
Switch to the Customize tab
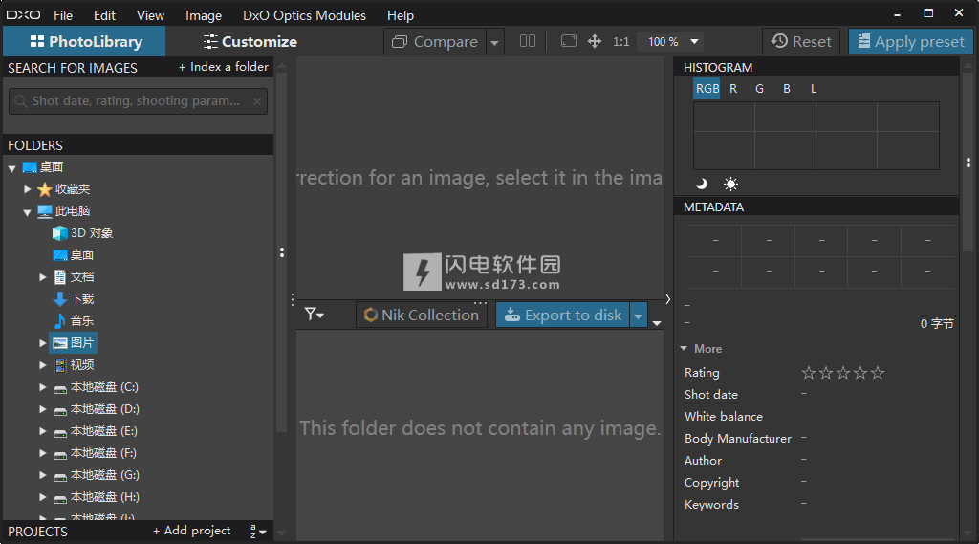click(250, 41)
